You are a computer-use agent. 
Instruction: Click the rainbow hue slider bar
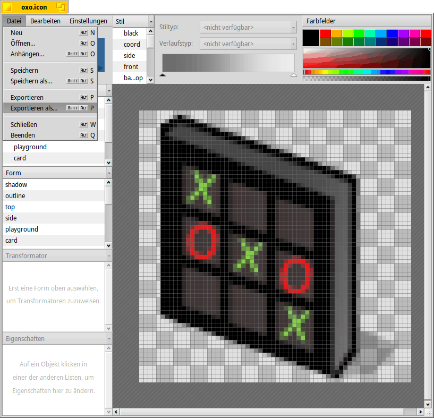367,72
